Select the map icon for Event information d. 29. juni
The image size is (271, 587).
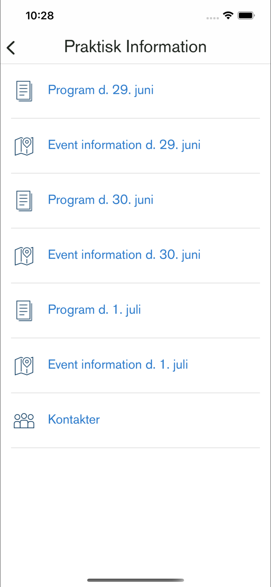pyautogui.click(x=24, y=146)
